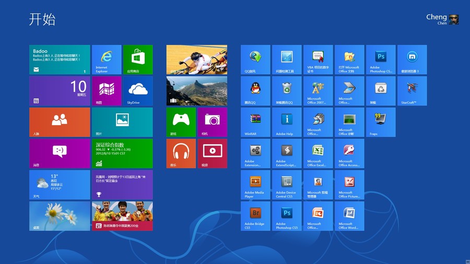
Task: Open the Microsoft Office Access tile
Action: (349, 153)
